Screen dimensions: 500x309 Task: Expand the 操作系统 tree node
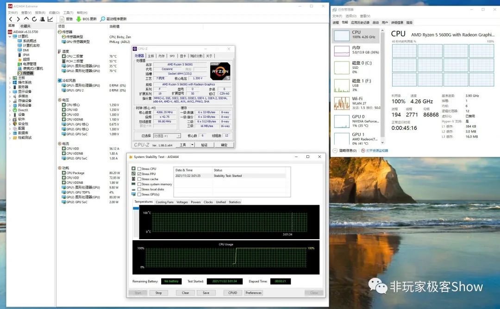[x=10, y=82]
